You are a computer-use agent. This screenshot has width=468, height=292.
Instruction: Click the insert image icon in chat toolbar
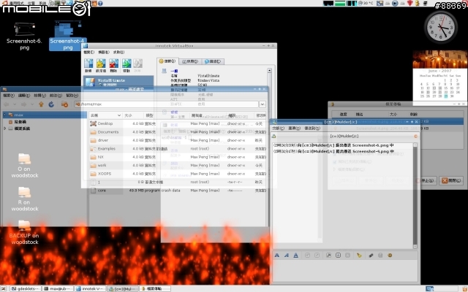coord(380,255)
